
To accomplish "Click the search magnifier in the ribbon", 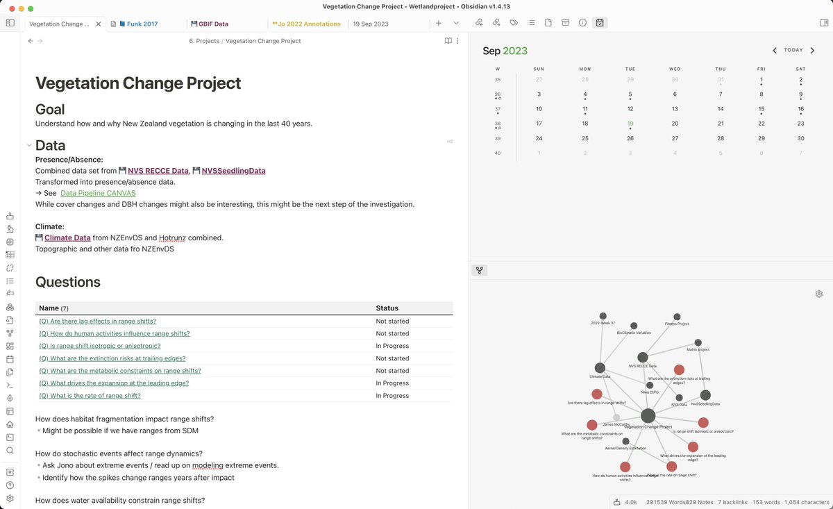I will click(10, 451).
